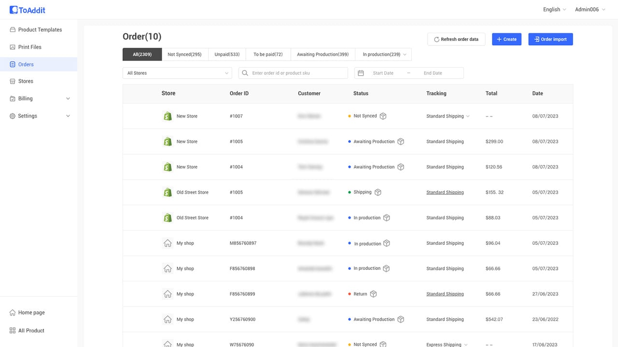Click the Tracking column header
618x347 pixels.
(x=436, y=93)
